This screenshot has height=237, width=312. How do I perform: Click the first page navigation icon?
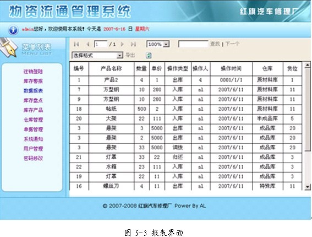tap(76, 44)
